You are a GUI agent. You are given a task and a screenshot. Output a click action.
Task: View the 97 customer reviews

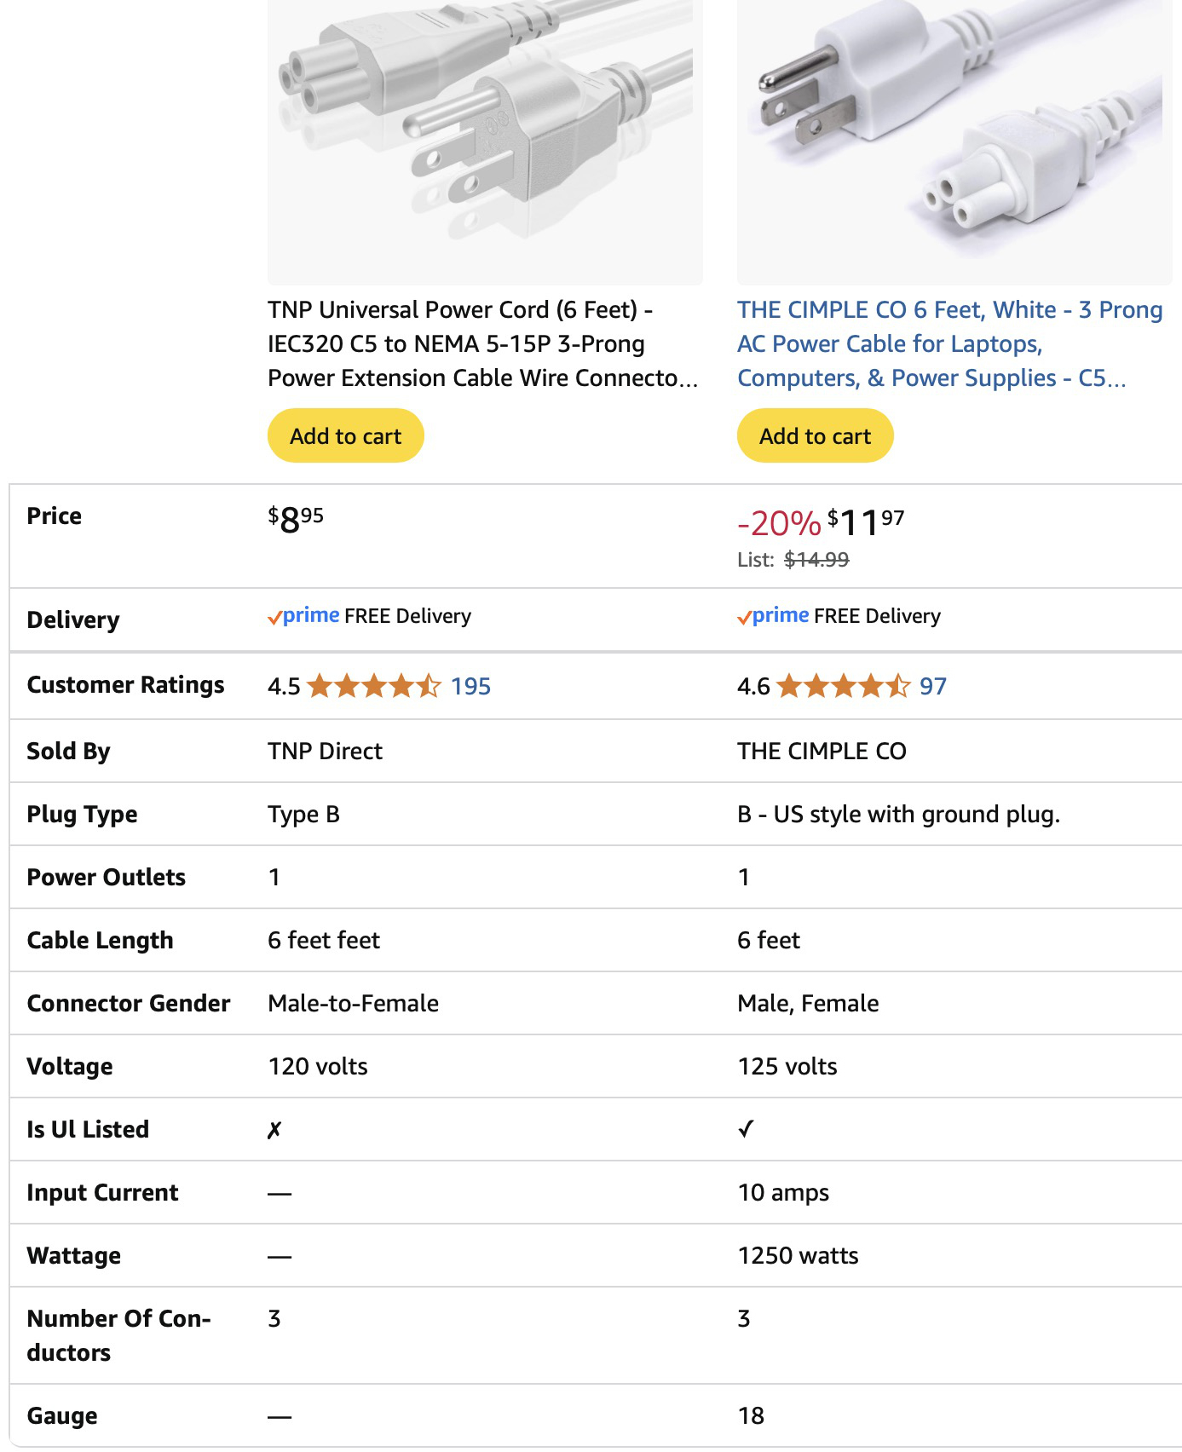(x=933, y=686)
